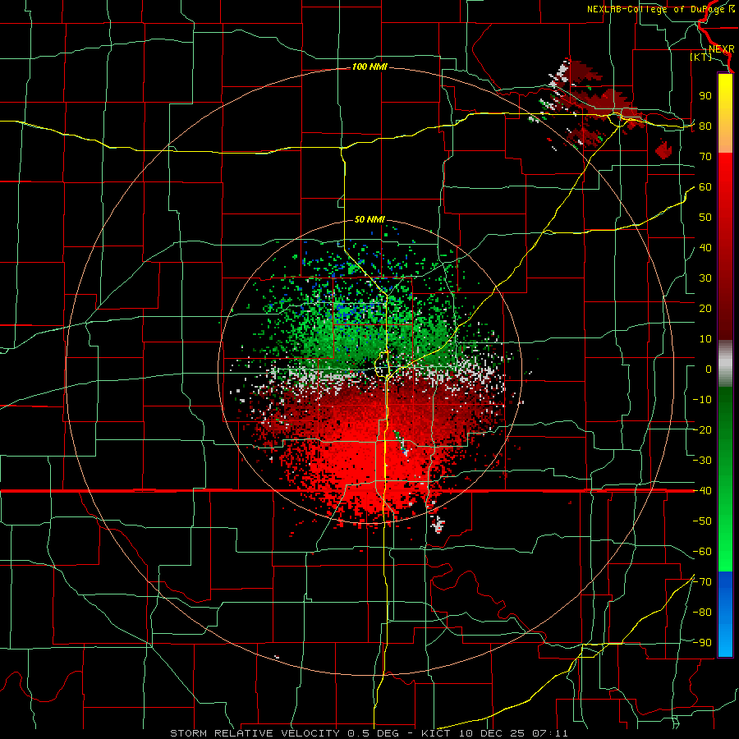Click the positive 70 value on the velocity scale
The width and height of the screenshot is (739, 739).
point(705,157)
